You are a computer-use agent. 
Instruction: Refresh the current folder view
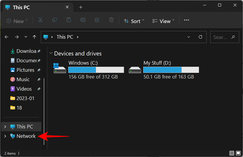pyautogui.click(x=200, y=37)
